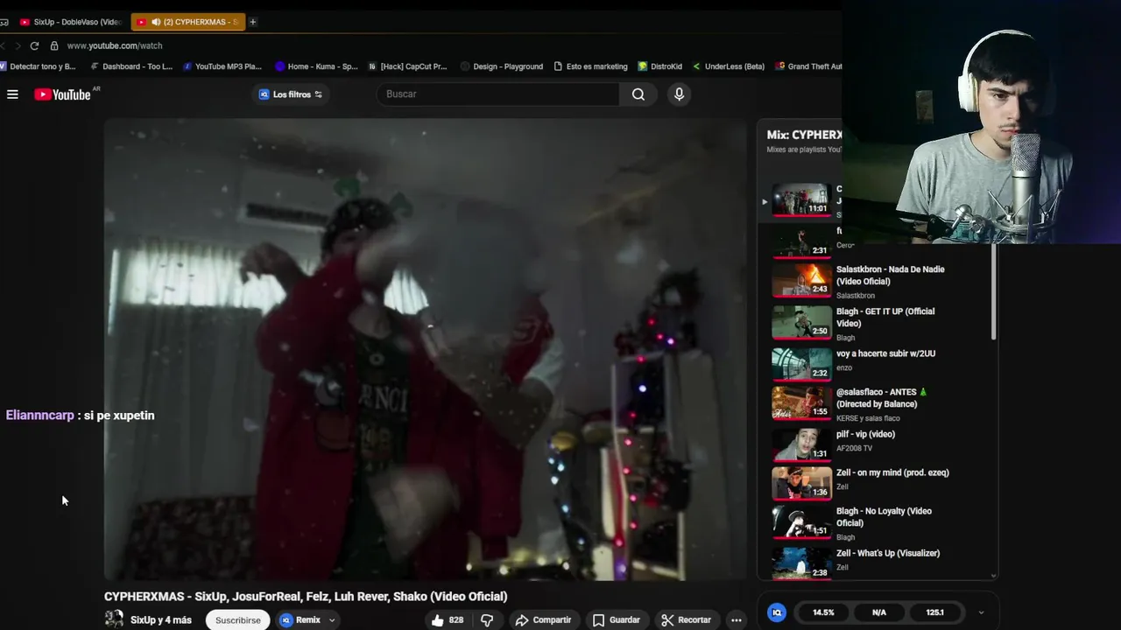Open Salastkbron - Nada De Nadie video
Viewport: 1121px width, 630px height.
[x=890, y=276]
